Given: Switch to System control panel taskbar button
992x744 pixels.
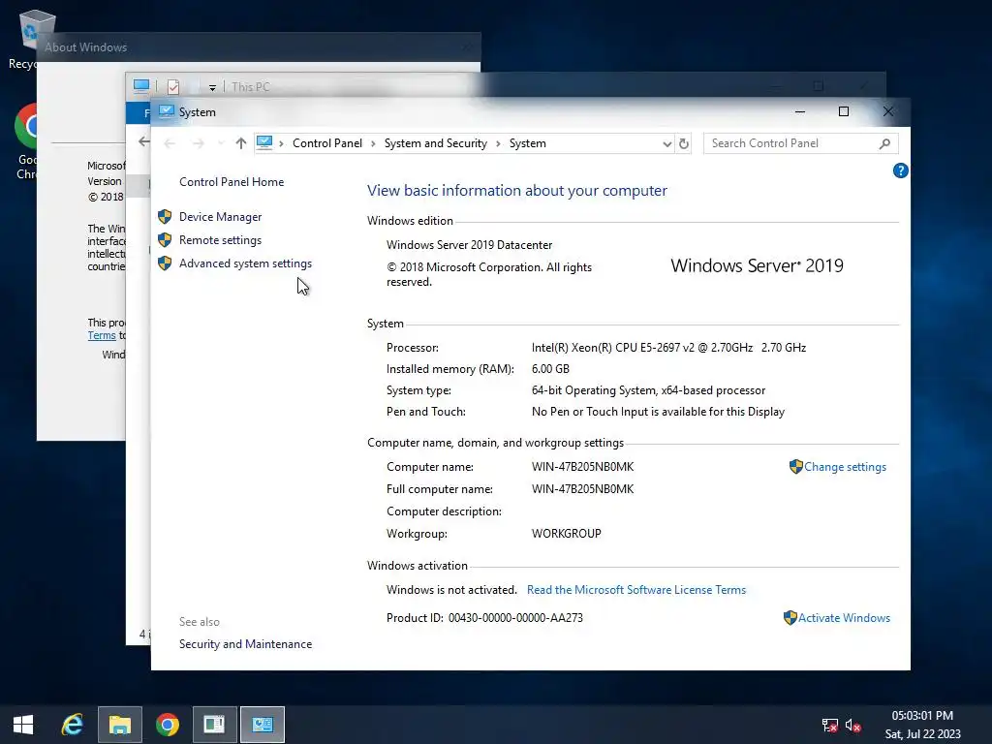Looking at the screenshot, I should [x=263, y=725].
